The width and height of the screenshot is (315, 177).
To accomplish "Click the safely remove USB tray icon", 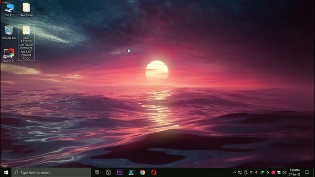I will pos(246,173).
